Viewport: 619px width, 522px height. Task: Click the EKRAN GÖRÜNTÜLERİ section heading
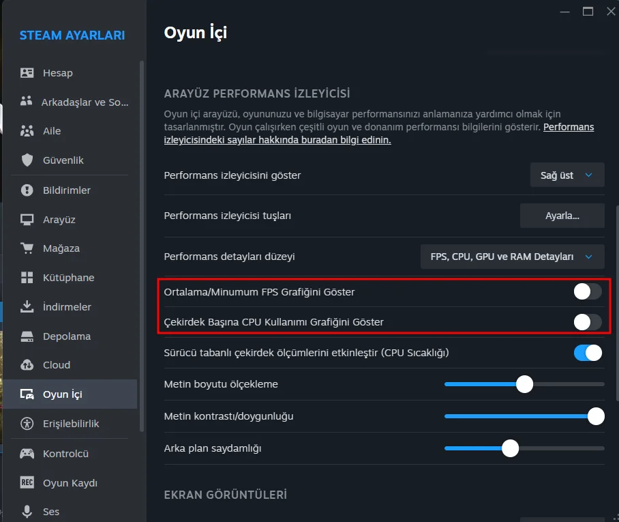point(226,495)
